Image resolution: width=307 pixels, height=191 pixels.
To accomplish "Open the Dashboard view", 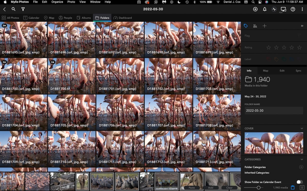I will pyautogui.click(x=123, y=18).
